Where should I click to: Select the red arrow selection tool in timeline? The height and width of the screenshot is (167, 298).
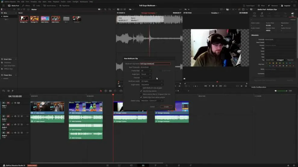click(x=101, y=91)
